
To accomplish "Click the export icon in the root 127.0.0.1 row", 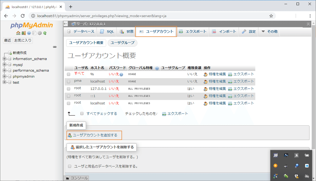I will pos(230,89).
